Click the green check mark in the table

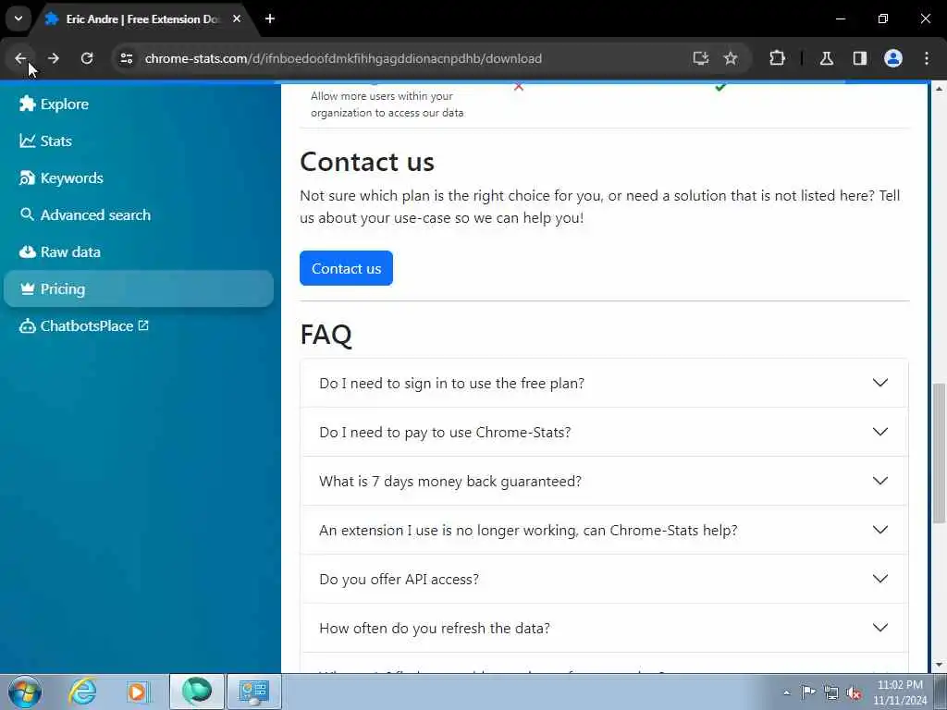point(719,87)
